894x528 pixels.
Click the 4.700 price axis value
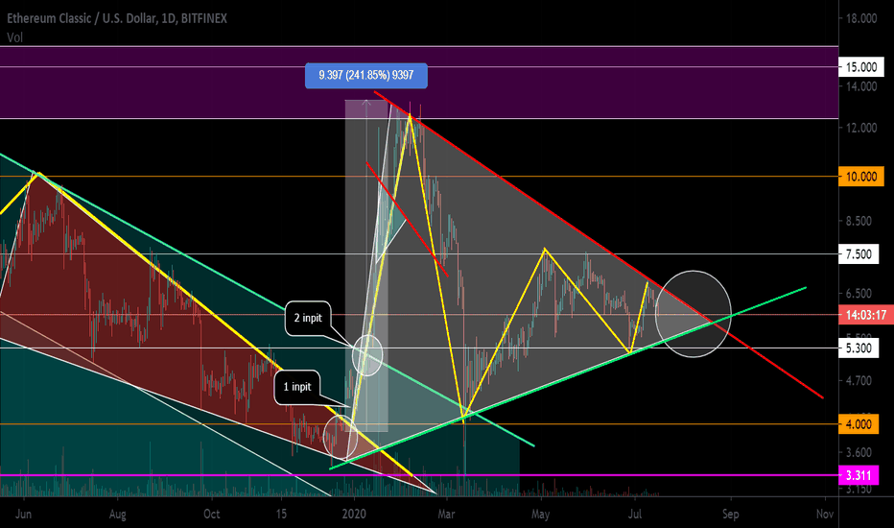(x=859, y=381)
